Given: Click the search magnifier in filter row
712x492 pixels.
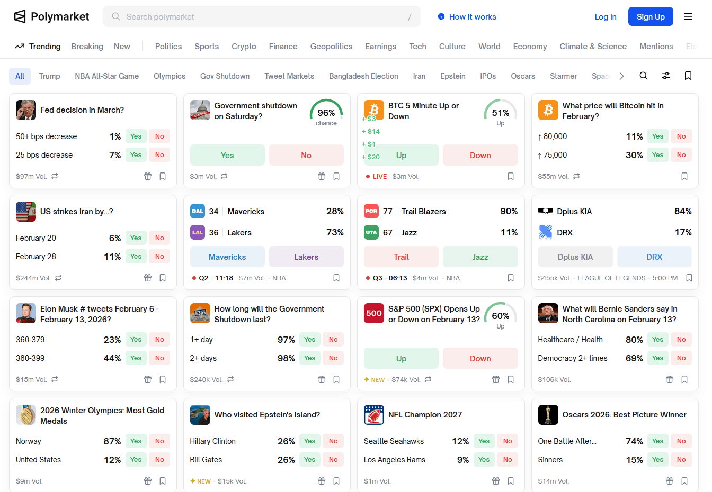Looking at the screenshot, I should (x=643, y=76).
